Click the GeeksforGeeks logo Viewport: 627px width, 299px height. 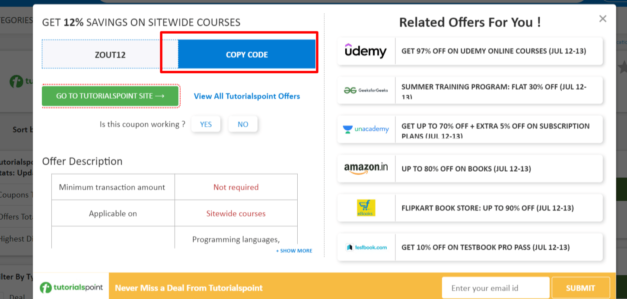pyautogui.click(x=366, y=90)
